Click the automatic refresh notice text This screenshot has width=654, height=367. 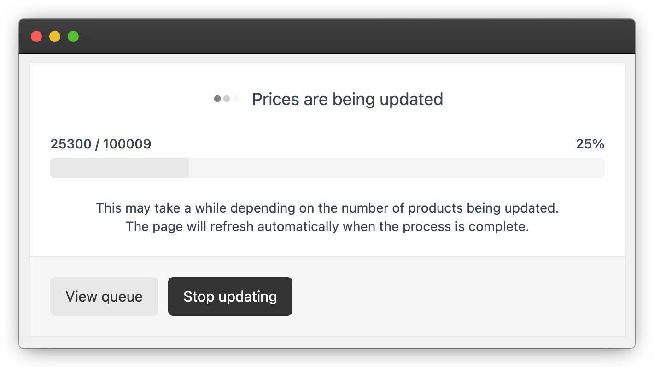click(327, 226)
